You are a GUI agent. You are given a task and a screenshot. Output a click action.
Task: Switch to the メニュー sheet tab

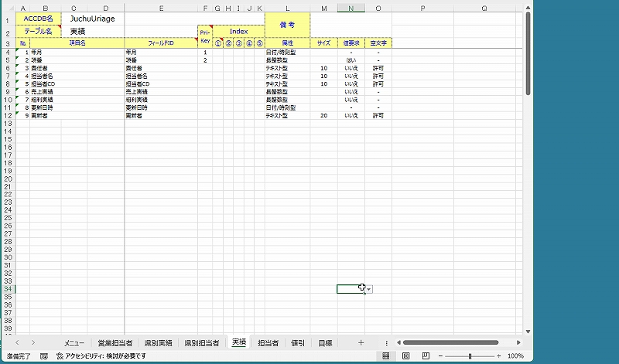pos(74,342)
